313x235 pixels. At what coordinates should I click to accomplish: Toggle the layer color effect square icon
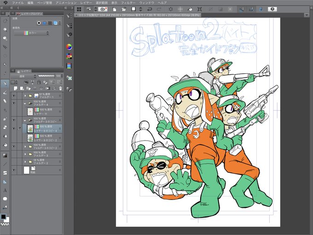pyautogui.click(x=56, y=23)
